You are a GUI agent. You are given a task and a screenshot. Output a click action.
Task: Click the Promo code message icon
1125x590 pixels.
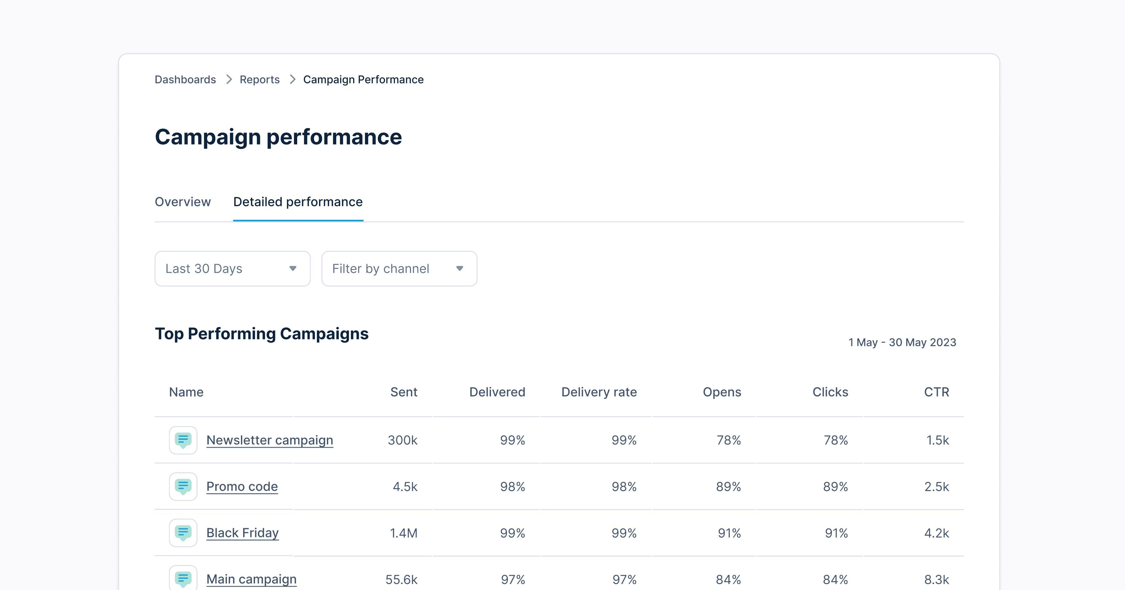coord(183,486)
